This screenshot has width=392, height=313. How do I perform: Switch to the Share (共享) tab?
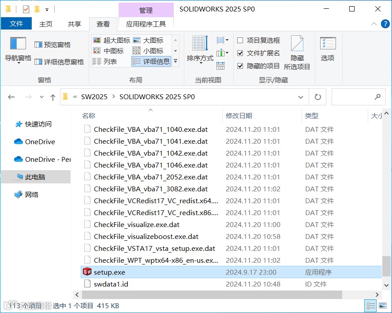(x=75, y=24)
